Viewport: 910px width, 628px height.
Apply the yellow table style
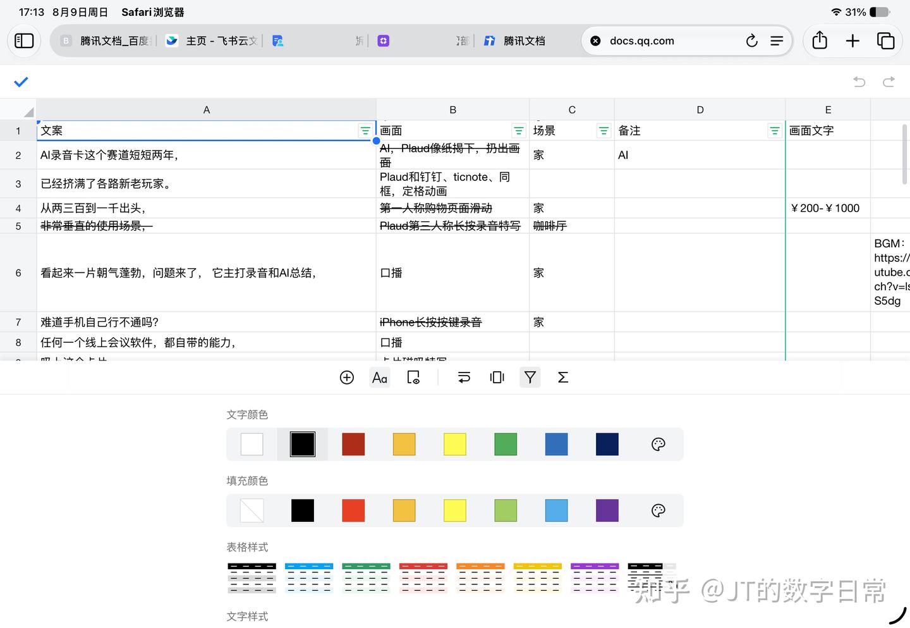click(537, 578)
